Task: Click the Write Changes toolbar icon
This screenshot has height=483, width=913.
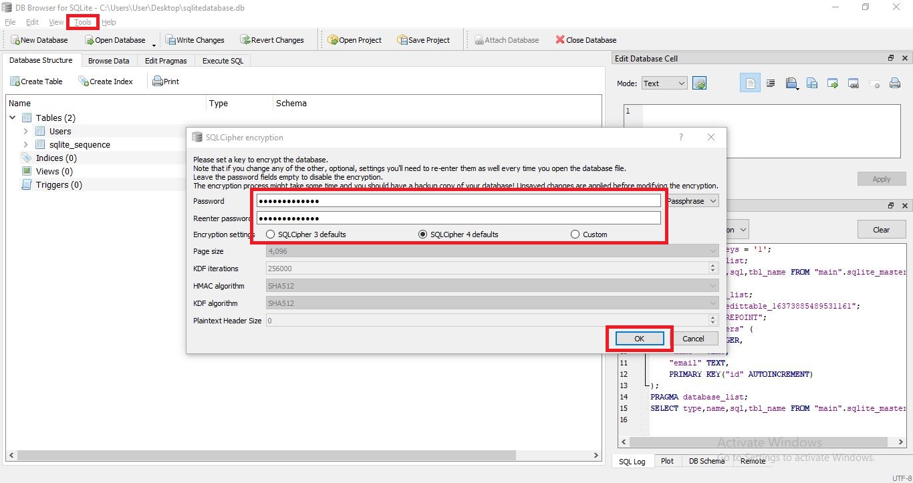Action: pos(170,40)
